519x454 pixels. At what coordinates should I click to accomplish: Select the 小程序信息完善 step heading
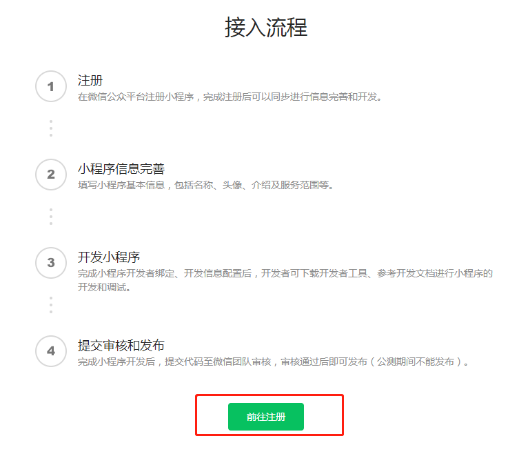point(121,169)
